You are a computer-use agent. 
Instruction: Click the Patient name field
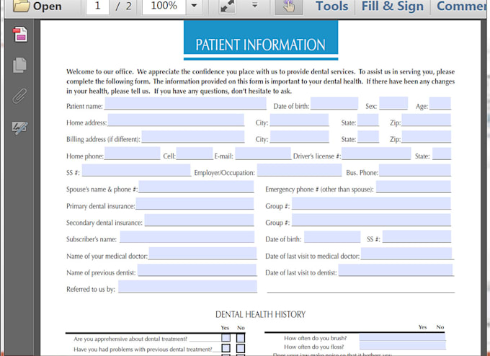pyautogui.click(x=186, y=103)
